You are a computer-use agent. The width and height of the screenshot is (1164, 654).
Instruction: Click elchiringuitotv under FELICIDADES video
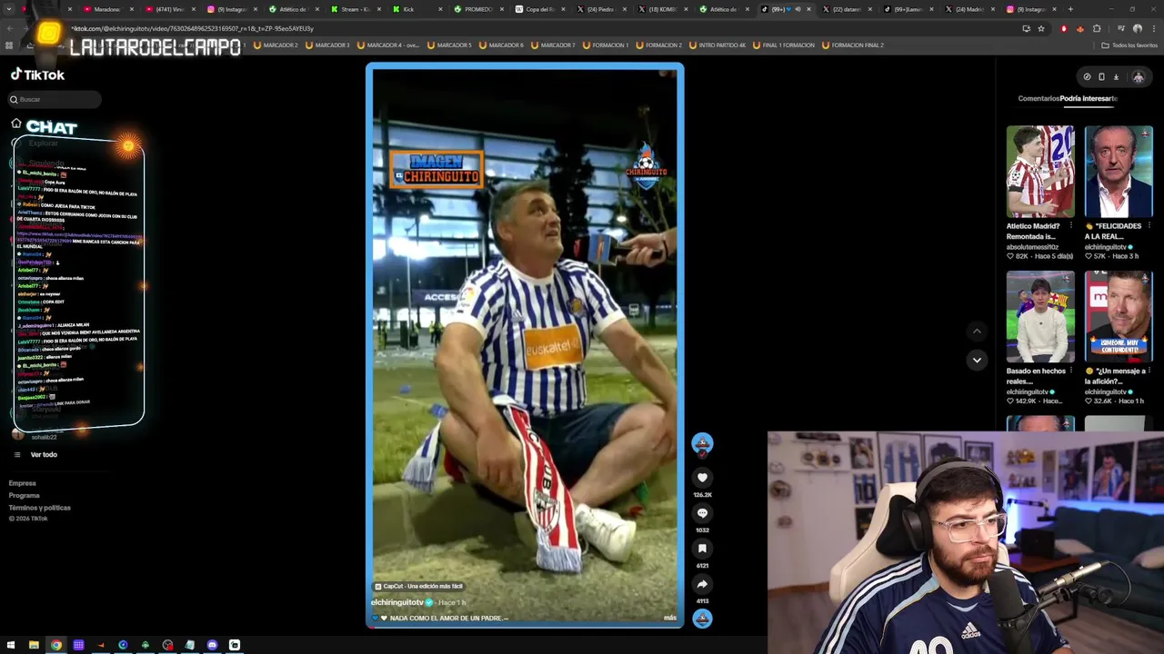click(1106, 246)
